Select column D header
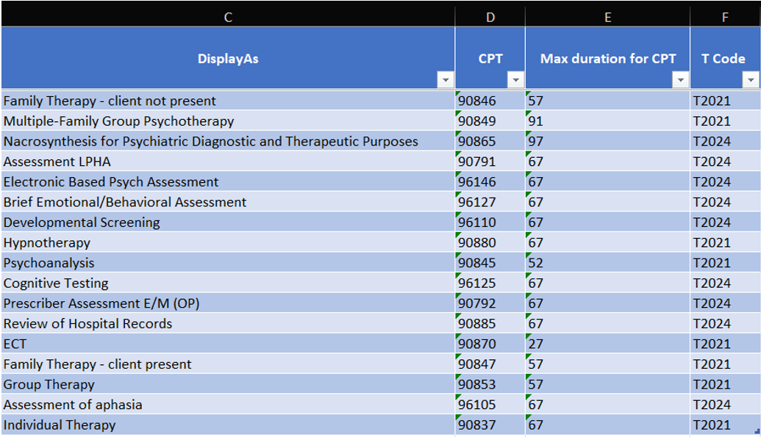The image size is (761, 437). click(490, 17)
